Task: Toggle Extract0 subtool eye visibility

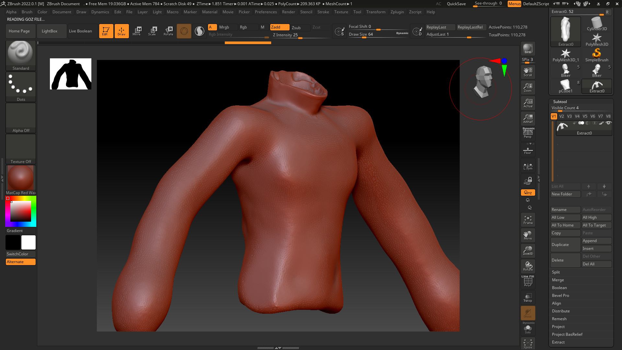Action: pos(608,123)
